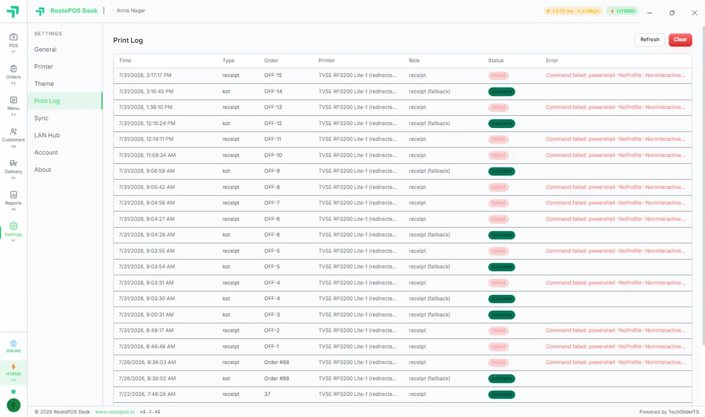
Task: Open the Menu section icon
Action: pos(14,100)
